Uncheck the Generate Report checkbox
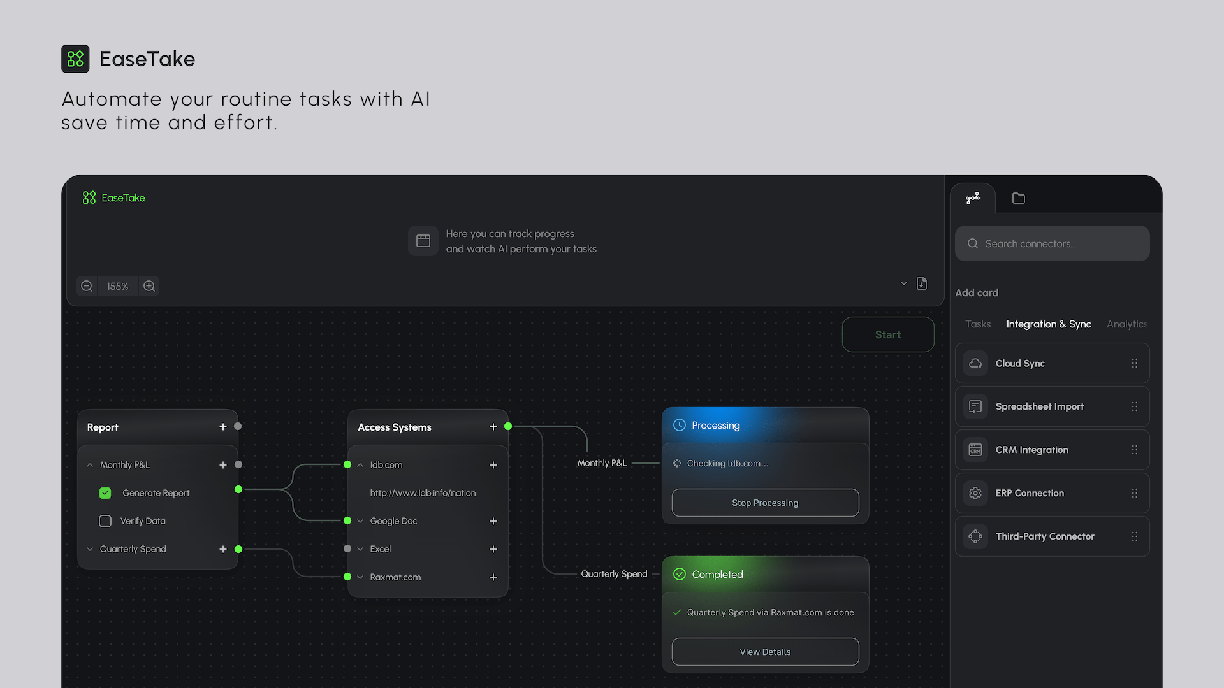Viewport: 1224px width, 688px height. click(x=105, y=493)
